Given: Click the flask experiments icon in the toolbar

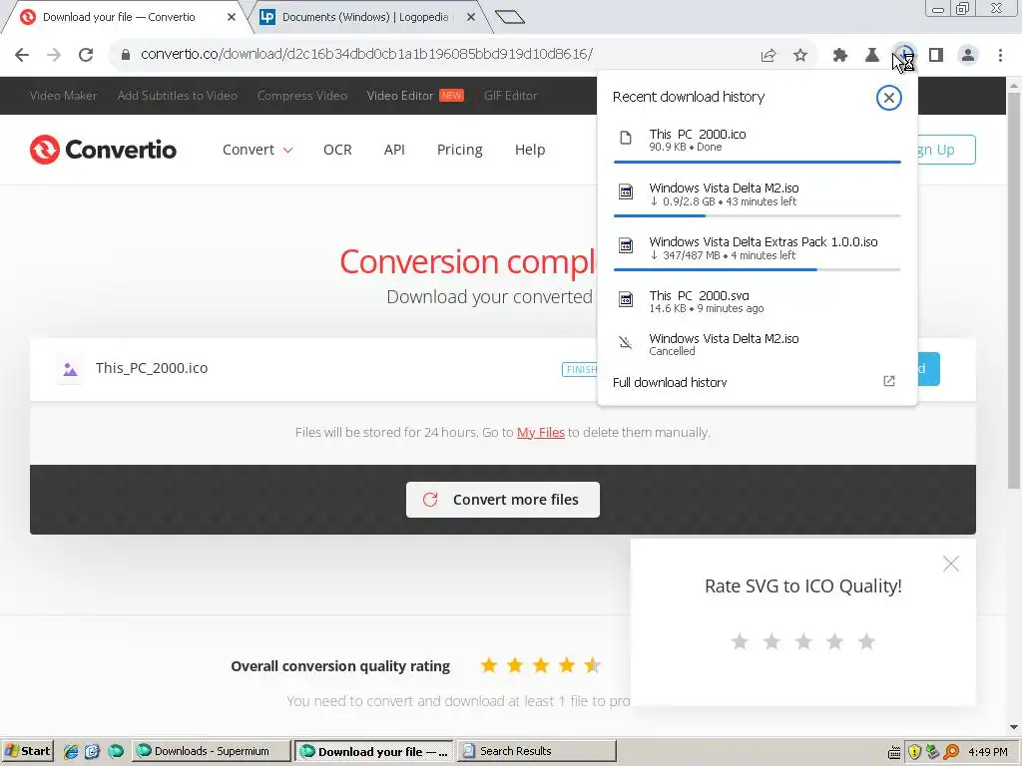Looking at the screenshot, I should (872, 56).
